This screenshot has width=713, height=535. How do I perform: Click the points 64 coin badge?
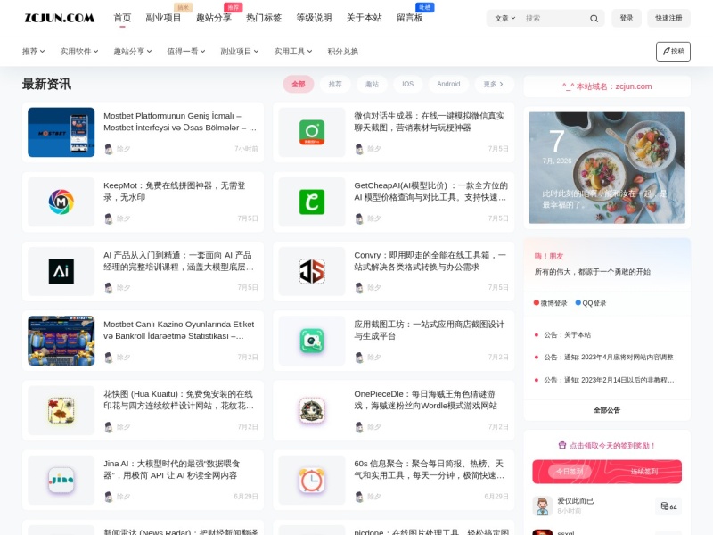click(x=668, y=506)
